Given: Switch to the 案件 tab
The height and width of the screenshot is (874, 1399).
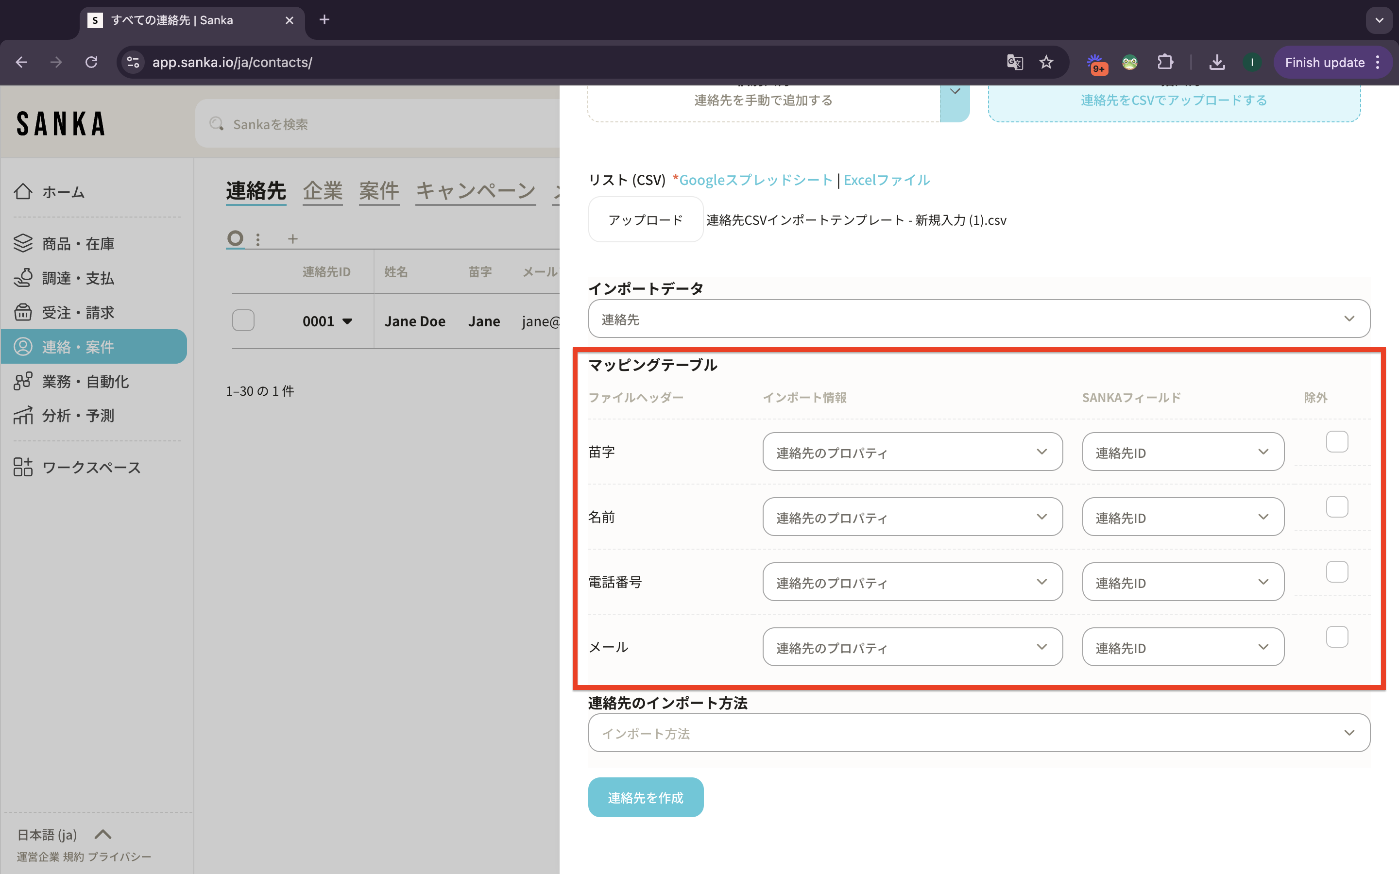Looking at the screenshot, I should tap(379, 191).
